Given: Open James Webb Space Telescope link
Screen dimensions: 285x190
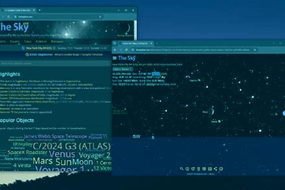Looking at the screenshot, I should [x=55, y=136].
